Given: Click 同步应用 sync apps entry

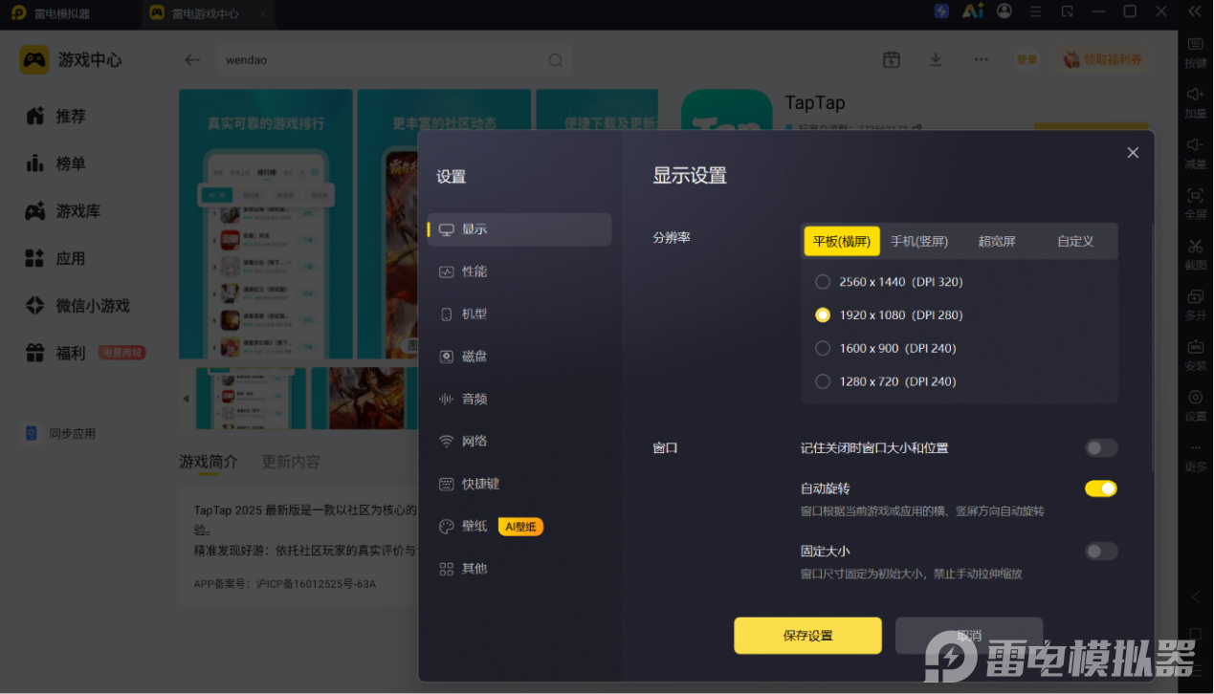Looking at the screenshot, I should (x=60, y=433).
